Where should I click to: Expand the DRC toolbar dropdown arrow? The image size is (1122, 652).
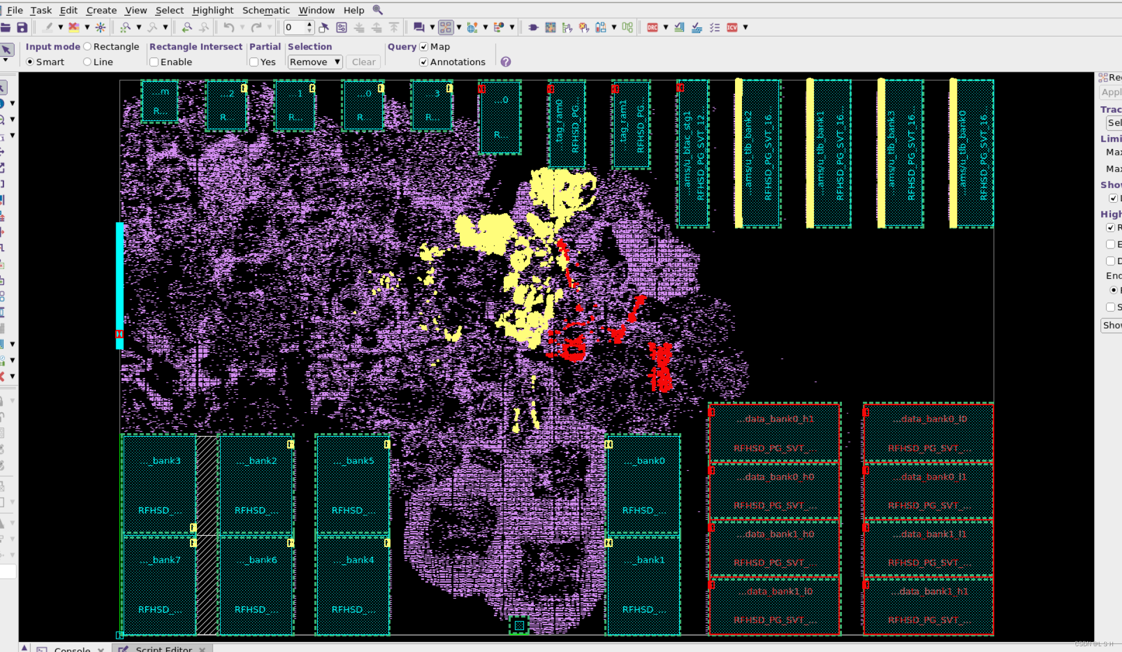click(x=665, y=27)
